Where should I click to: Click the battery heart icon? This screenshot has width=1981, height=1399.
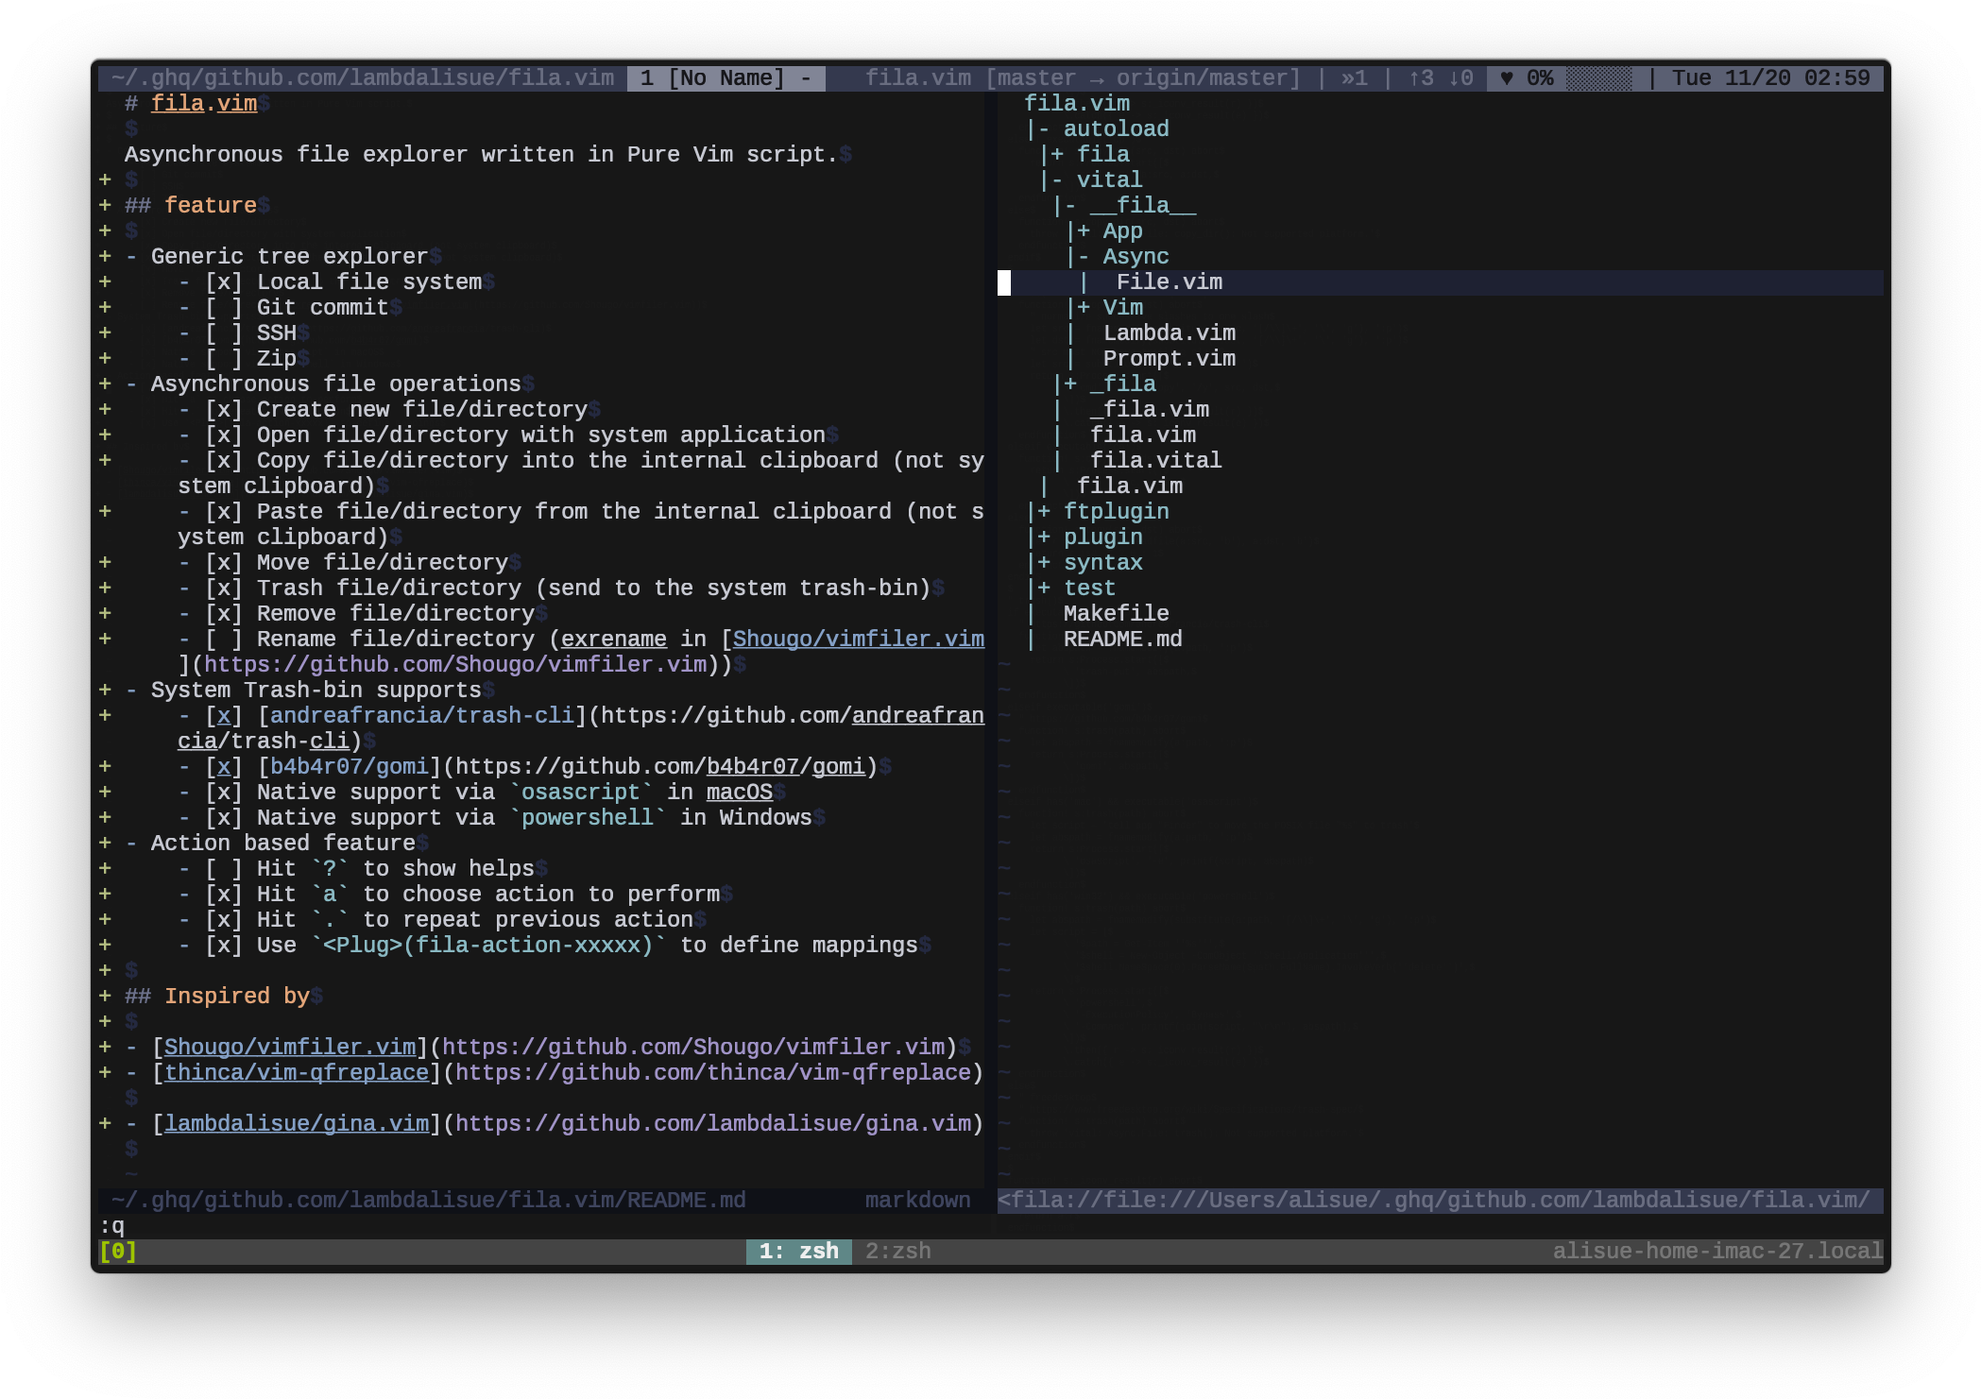[x=1507, y=77]
